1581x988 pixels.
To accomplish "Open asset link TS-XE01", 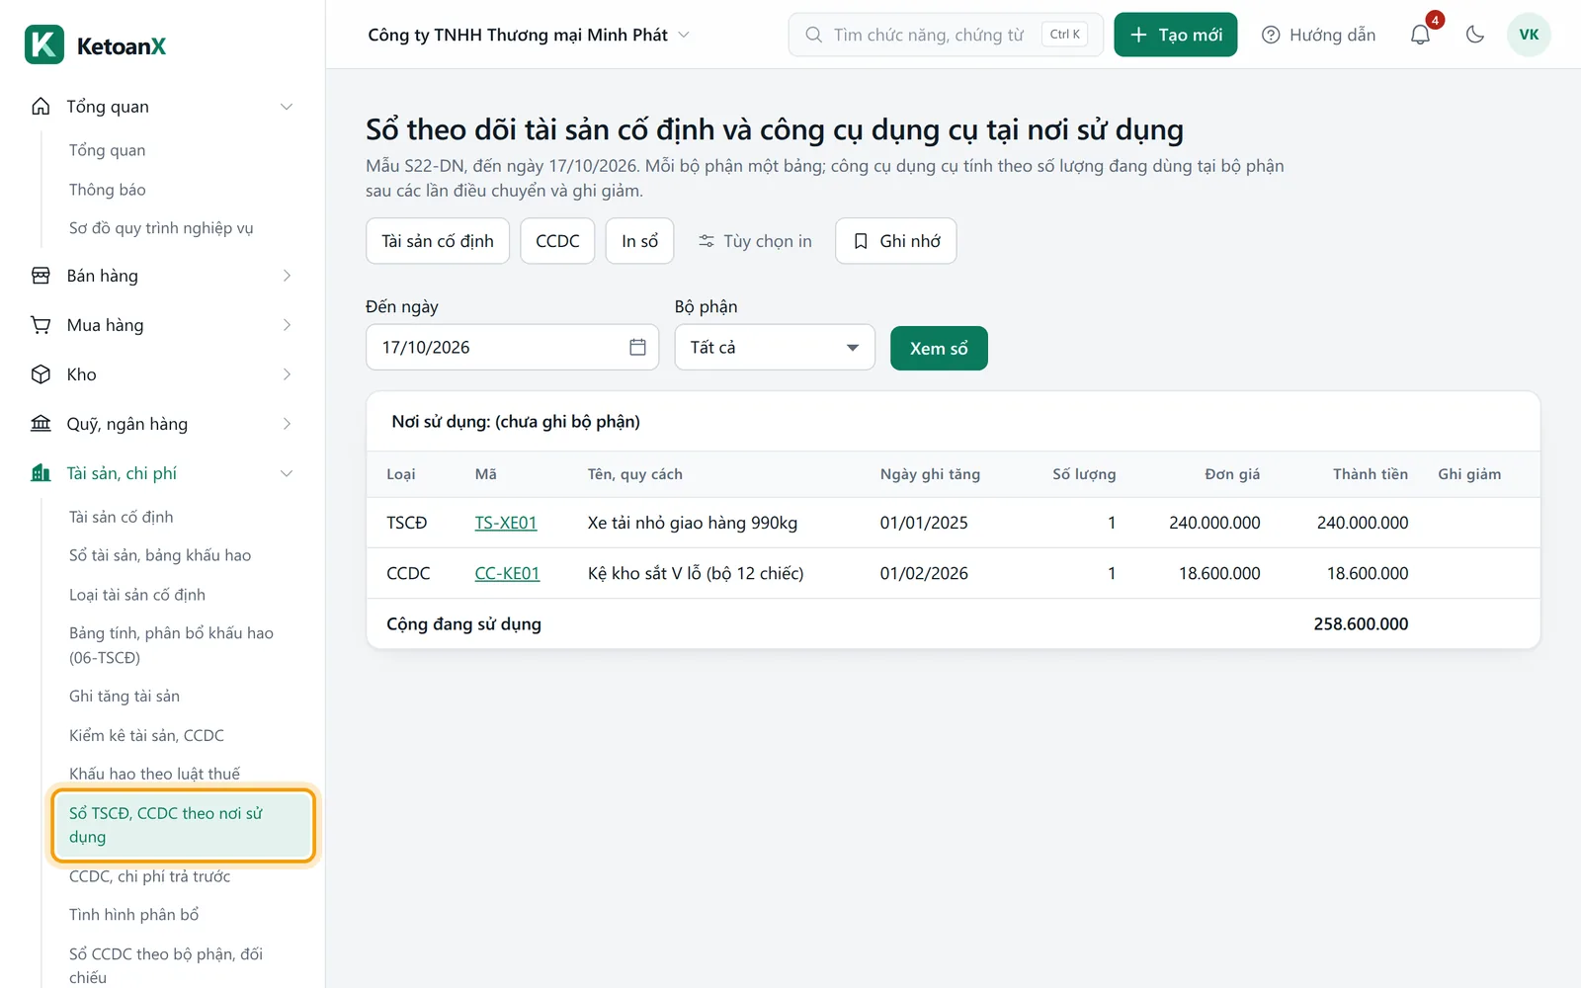I will coord(506,523).
